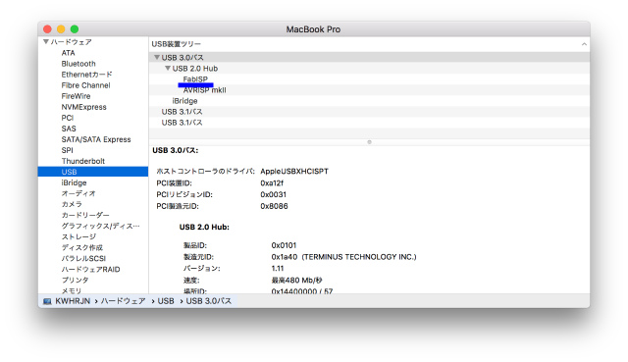628x362 pixels.
Task: Select プリンタ in the sidebar
Action: pos(75,280)
